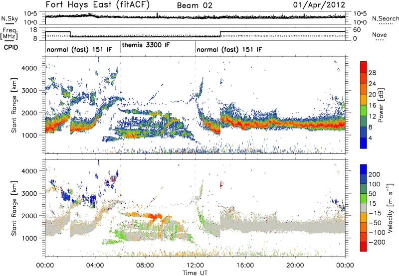Screen dimensions: 399x276
Task: Click the 'Time UT' axis title
Action: (195, 273)
